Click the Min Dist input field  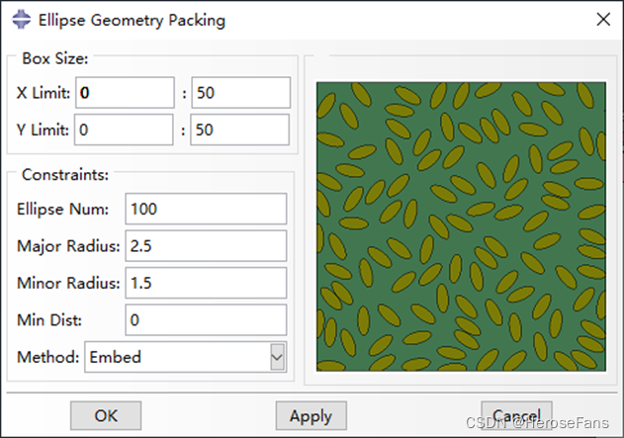(x=206, y=319)
